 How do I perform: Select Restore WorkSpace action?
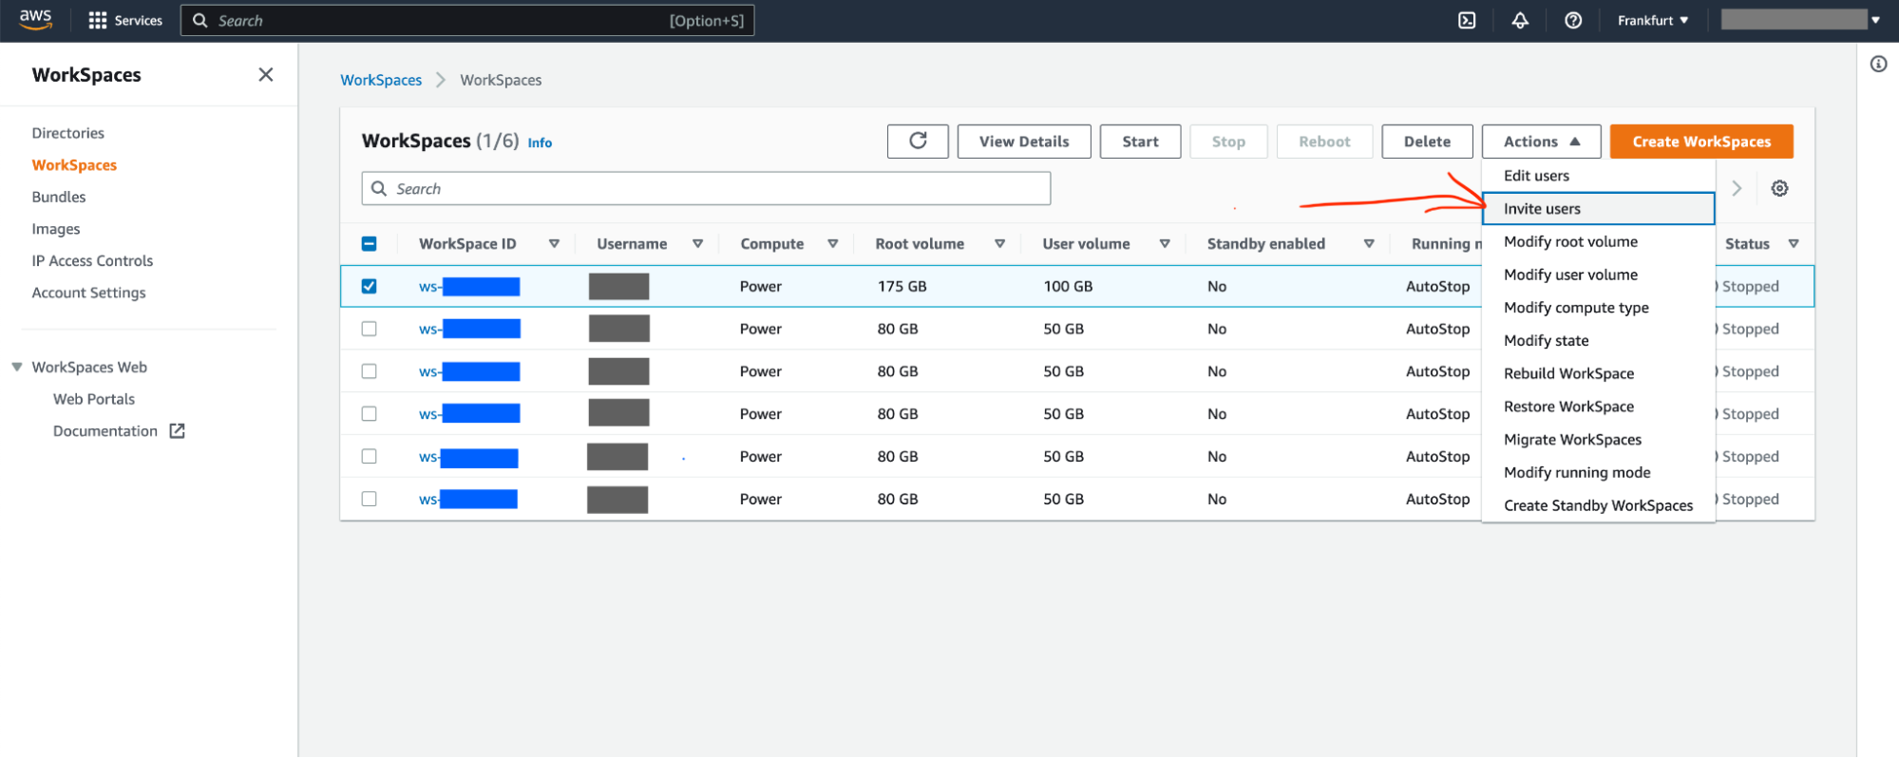pyautogui.click(x=1598, y=407)
